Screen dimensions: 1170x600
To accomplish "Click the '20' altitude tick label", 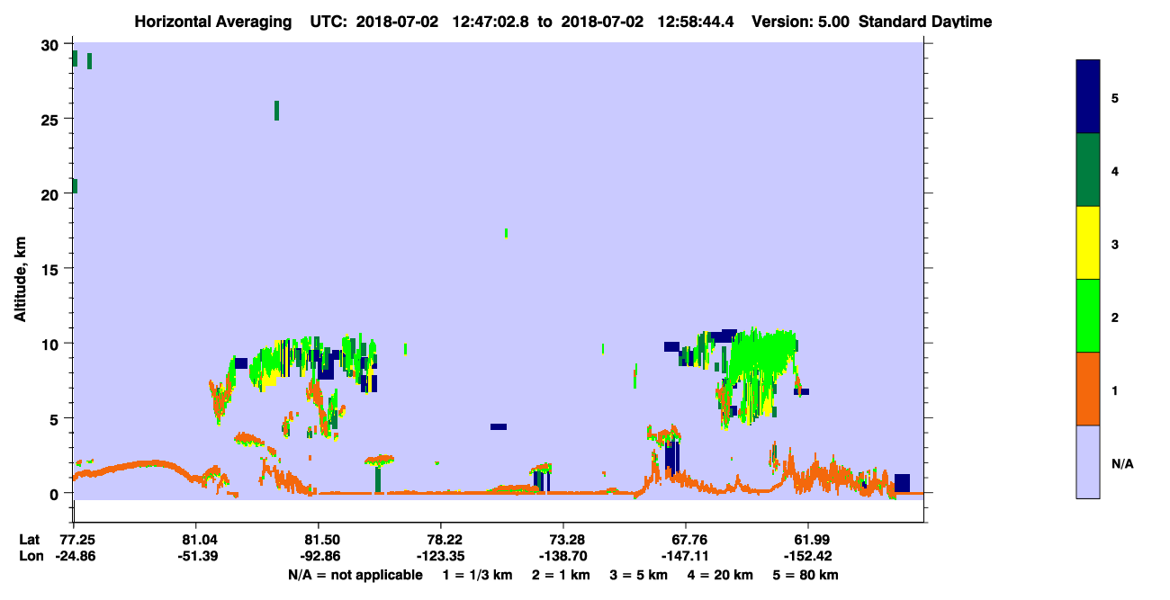I will click(x=50, y=194).
